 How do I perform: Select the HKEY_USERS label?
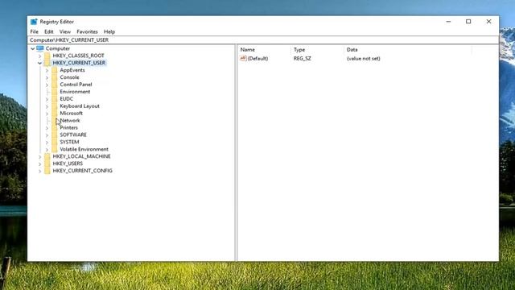coord(68,164)
